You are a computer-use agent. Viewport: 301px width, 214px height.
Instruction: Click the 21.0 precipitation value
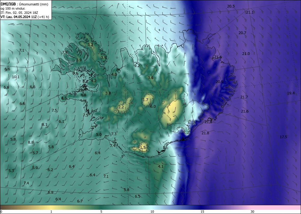[x=246, y=54]
